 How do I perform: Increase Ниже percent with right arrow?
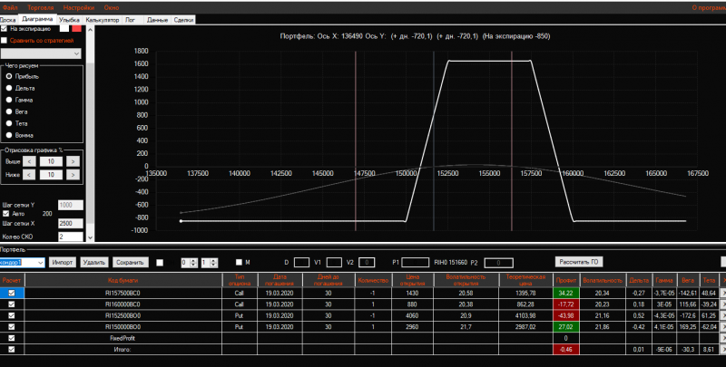pos(73,175)
